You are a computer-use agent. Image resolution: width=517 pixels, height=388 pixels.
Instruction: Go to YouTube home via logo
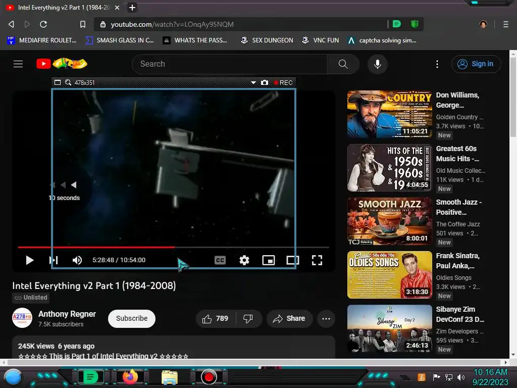[62, 63]
